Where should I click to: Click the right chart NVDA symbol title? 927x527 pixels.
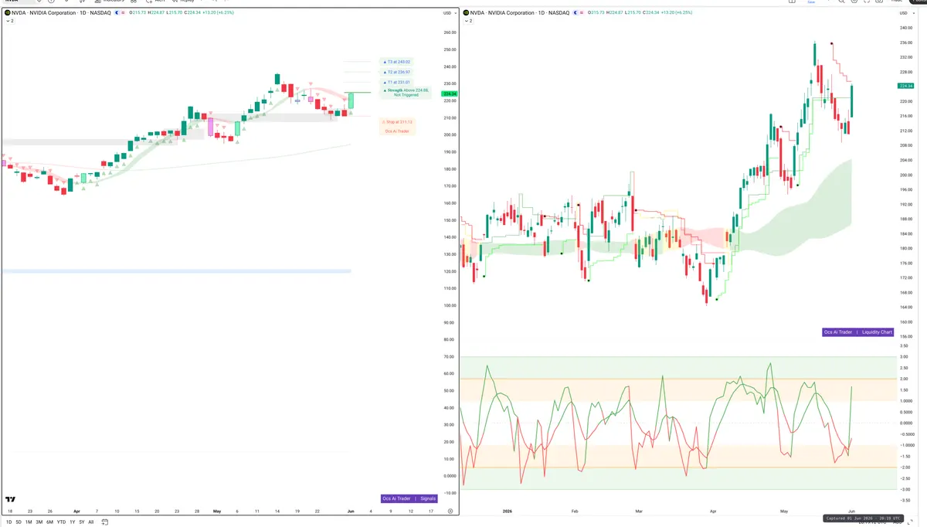521,13
